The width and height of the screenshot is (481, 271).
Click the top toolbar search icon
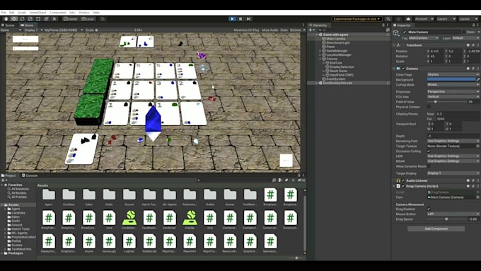coord(388,18)
